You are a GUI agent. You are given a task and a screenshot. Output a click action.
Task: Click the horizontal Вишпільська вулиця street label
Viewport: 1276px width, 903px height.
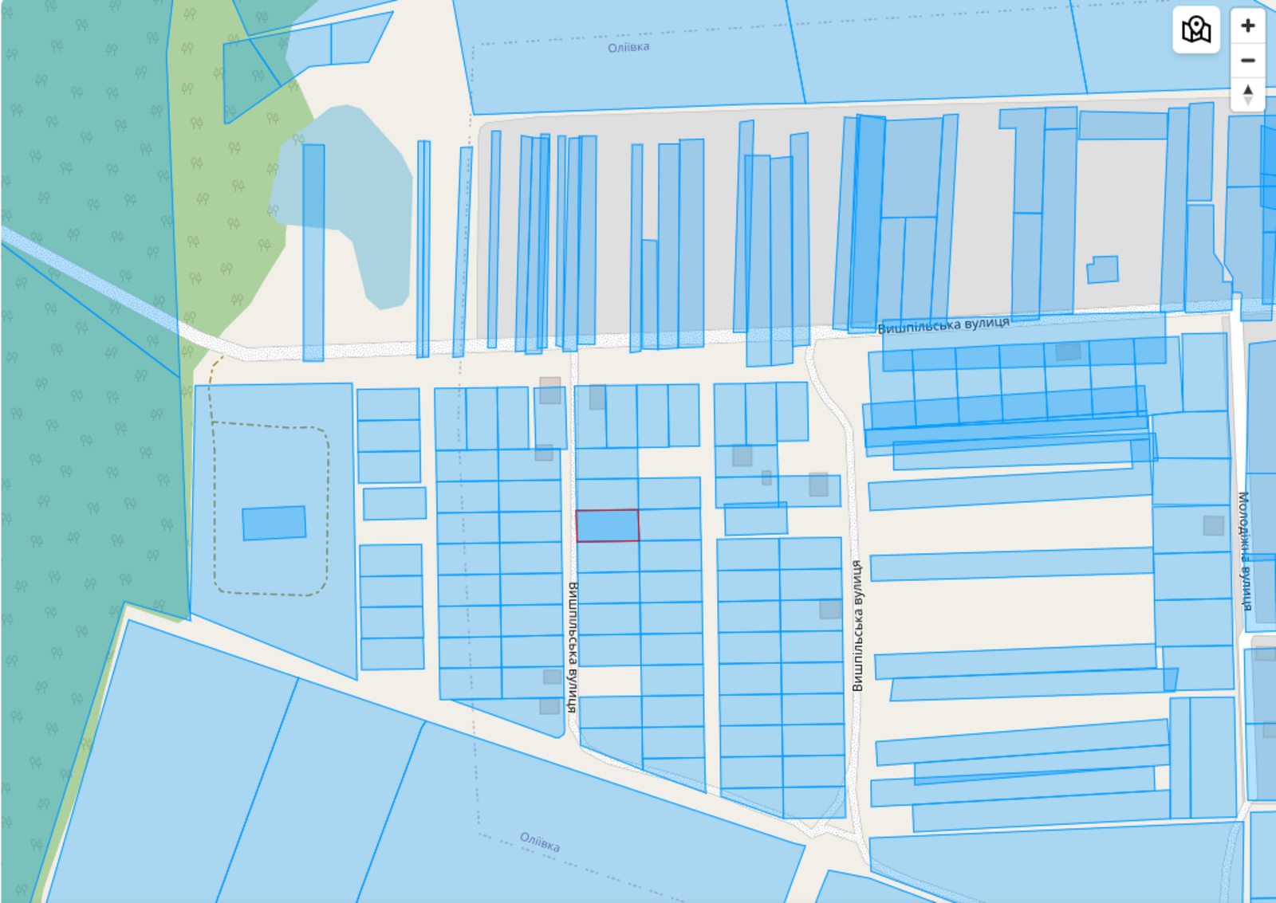(x=943, y=325)
